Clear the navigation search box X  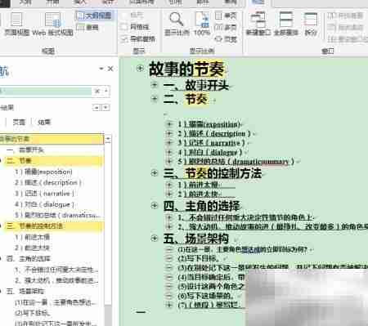point(97,92)
